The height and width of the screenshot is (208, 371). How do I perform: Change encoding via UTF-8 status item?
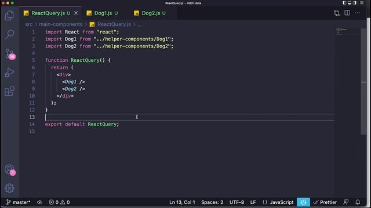click(x=237, y=202)
